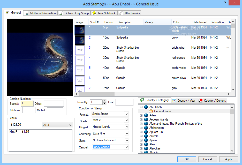The width and height of the screenshot is (242, 165).
Task: Decrease the Quantity with down arrow
Action: point(104,103)
